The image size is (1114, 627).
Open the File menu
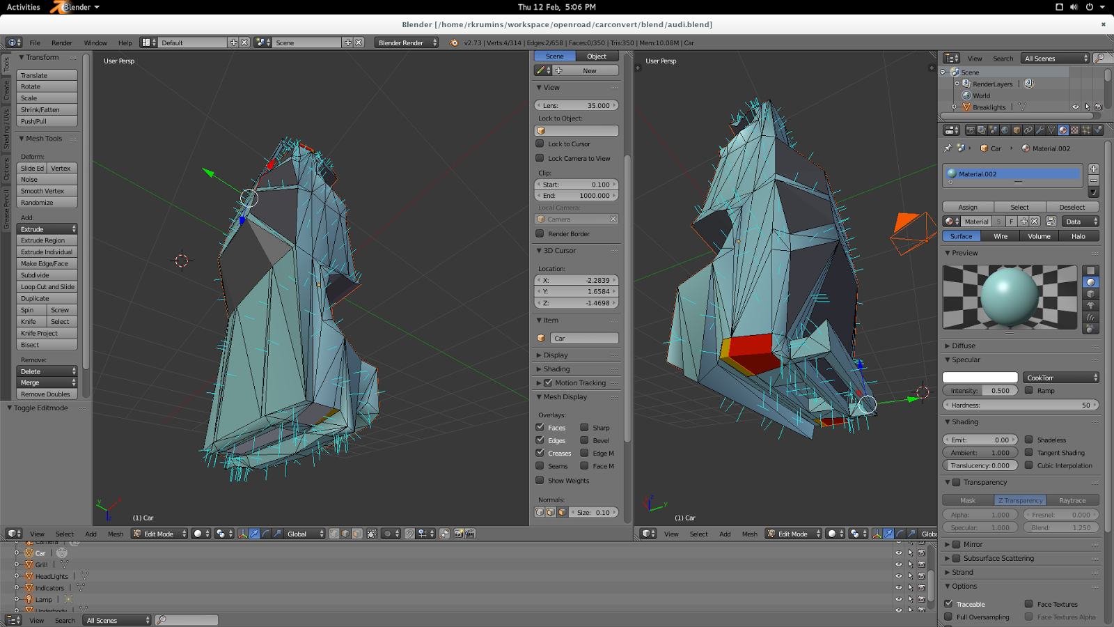35,42
